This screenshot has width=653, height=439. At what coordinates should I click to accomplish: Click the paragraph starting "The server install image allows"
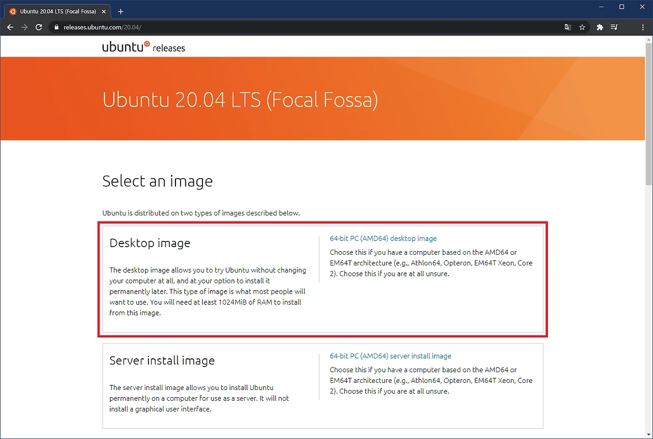click(199, 398)
